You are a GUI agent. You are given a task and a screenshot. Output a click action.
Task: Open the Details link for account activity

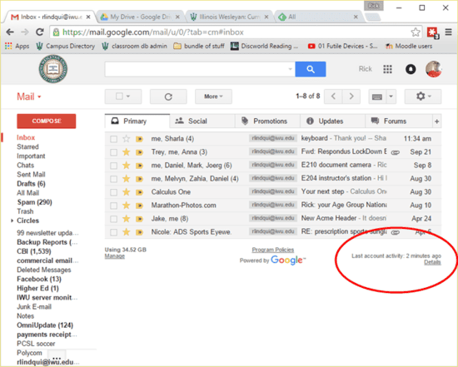pyautogui.click(x=432, y=262)
